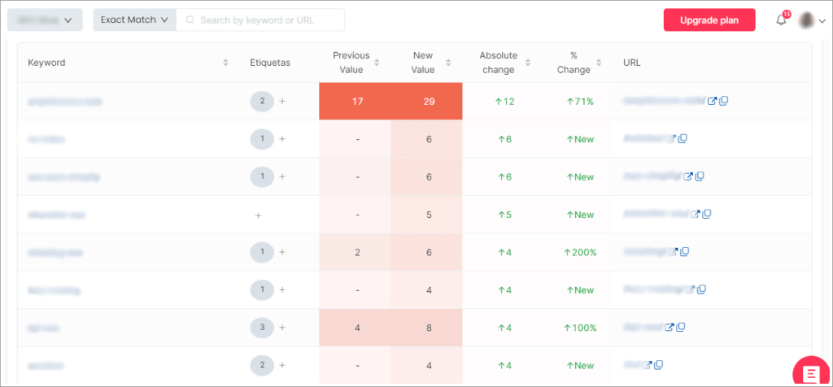Open the notifications bell icon
The width and height of the screenshot is (833, 387).
[x=781, y=20]
